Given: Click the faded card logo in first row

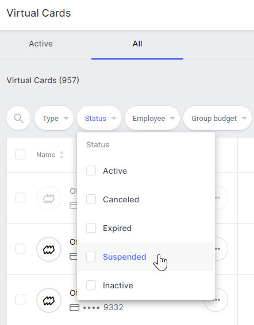Looking at the screenshot, I should tap(49, 198).
